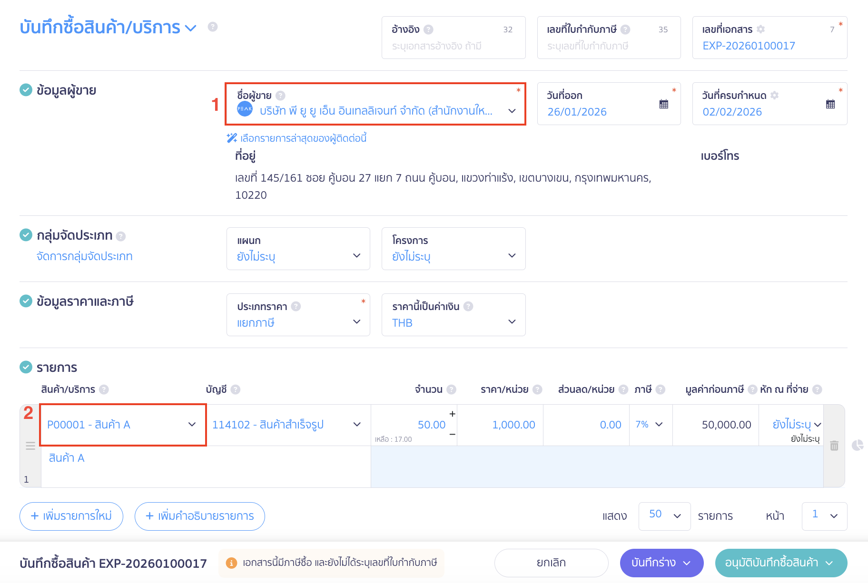Click the trash icon to delete row 1
Viewport: 868px width, 583px height.
[834, 446]
